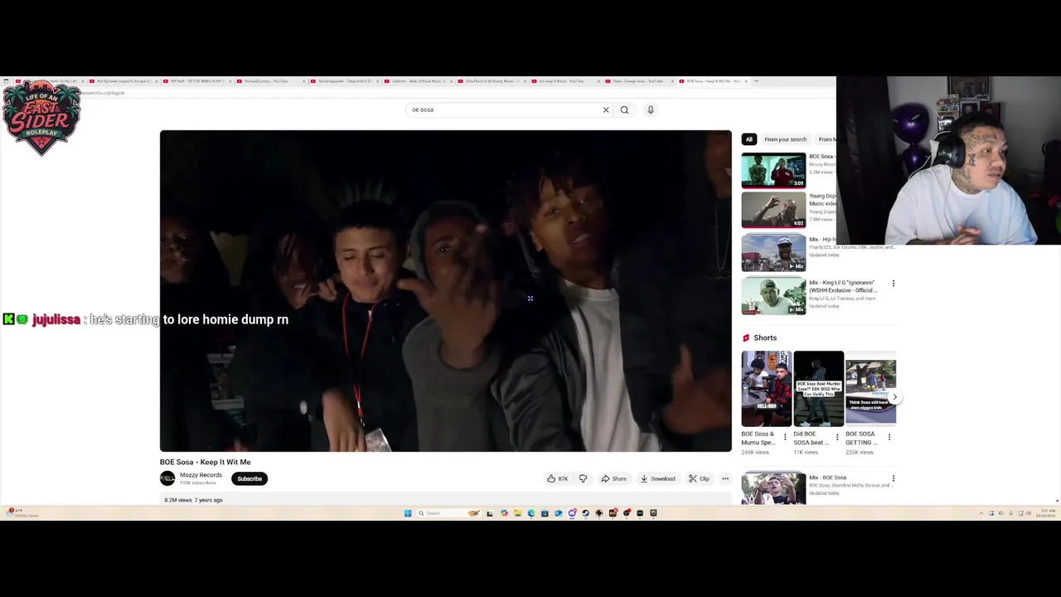
Task: Open Microsoft Edge from the taskbar
Action: [531, 513]
